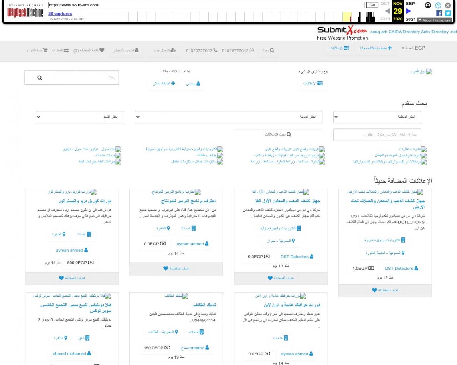The height and width of the screenshot is (365, 457).
Task: Close the Wayback toolbar with X icon
Action: coord(448,5)
